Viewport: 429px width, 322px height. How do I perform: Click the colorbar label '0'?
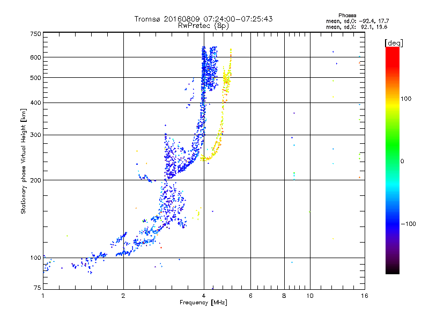tap(402, 162)
